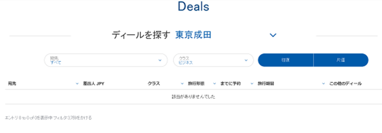Click the blue chevron next to 東京成田
The image size is (382, 133).
coord(273,35)
